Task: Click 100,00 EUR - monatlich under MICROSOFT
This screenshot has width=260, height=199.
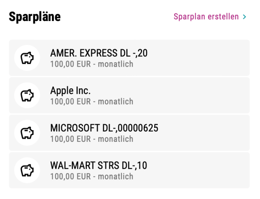Action: point(92,139)
